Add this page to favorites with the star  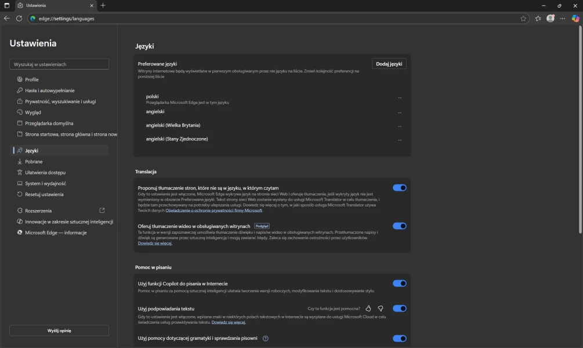[523, 19]
